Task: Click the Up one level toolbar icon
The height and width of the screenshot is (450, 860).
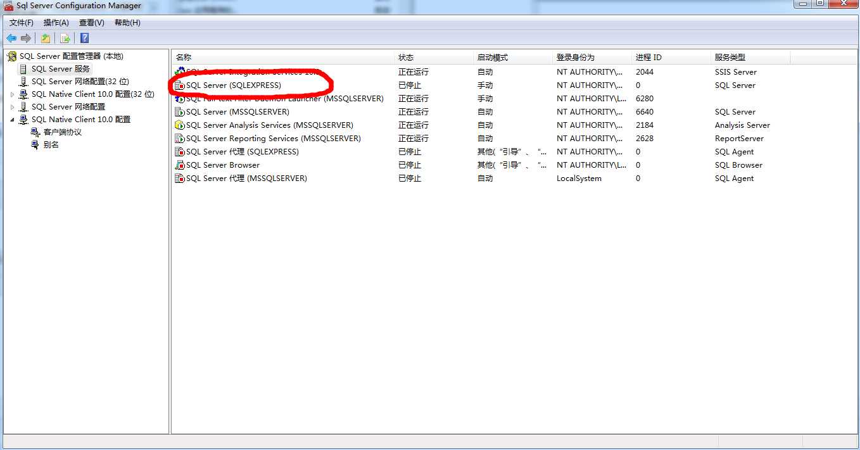Action: point(46,38)
